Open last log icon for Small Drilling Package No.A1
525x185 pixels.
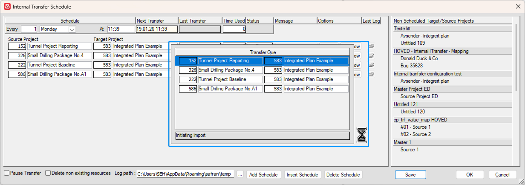(x=371, y=75)
